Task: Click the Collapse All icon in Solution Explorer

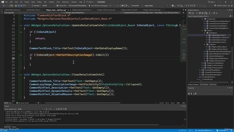Action: click(x=200, y=13)
